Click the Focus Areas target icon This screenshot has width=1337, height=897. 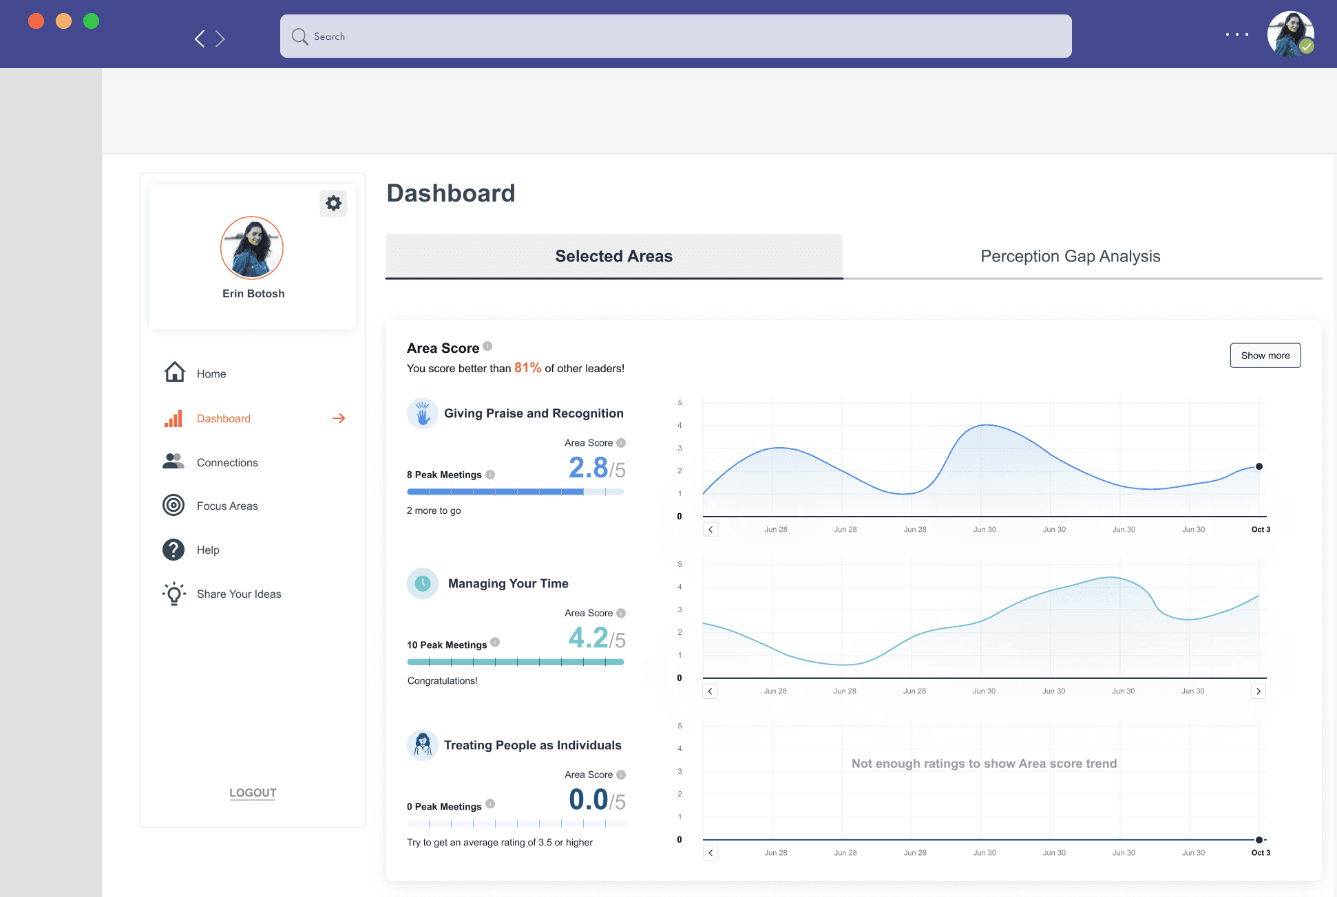173,506
